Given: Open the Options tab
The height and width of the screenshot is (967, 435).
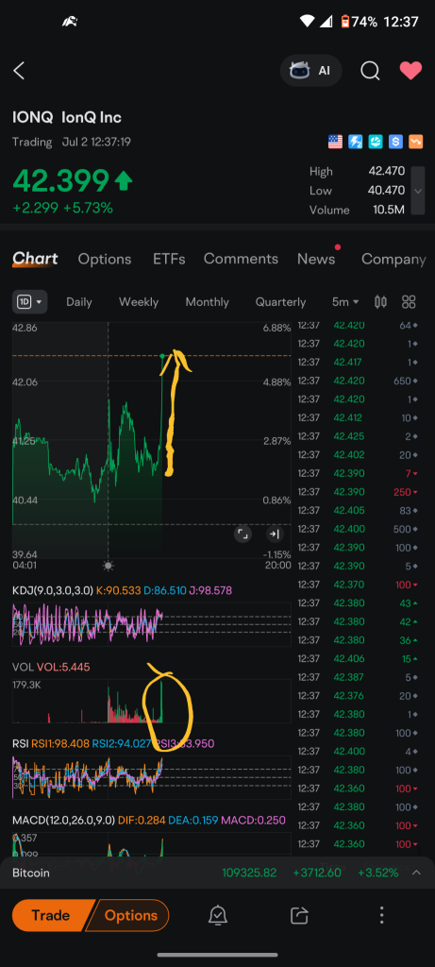Looking at the screenshot, I should (105, 259).
